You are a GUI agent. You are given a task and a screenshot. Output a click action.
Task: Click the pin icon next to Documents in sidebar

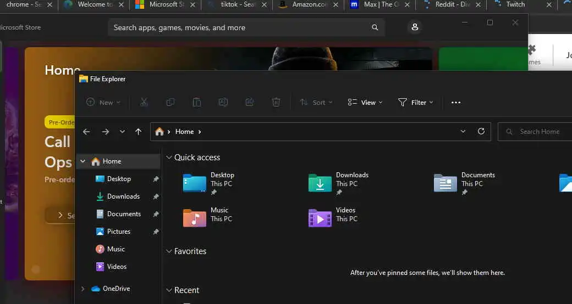(156, 213)
